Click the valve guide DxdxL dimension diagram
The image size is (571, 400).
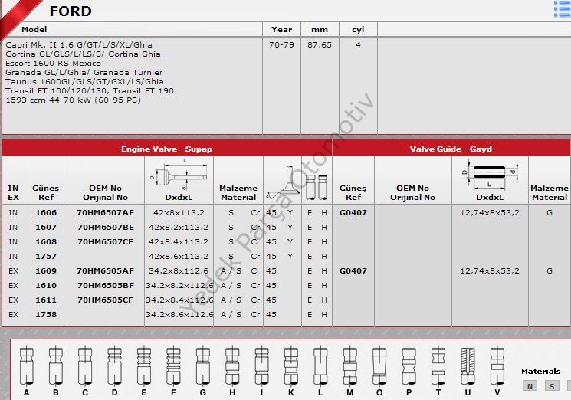(x=490, y=175)
